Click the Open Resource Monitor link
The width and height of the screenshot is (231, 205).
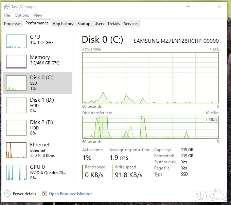(70, 194)
